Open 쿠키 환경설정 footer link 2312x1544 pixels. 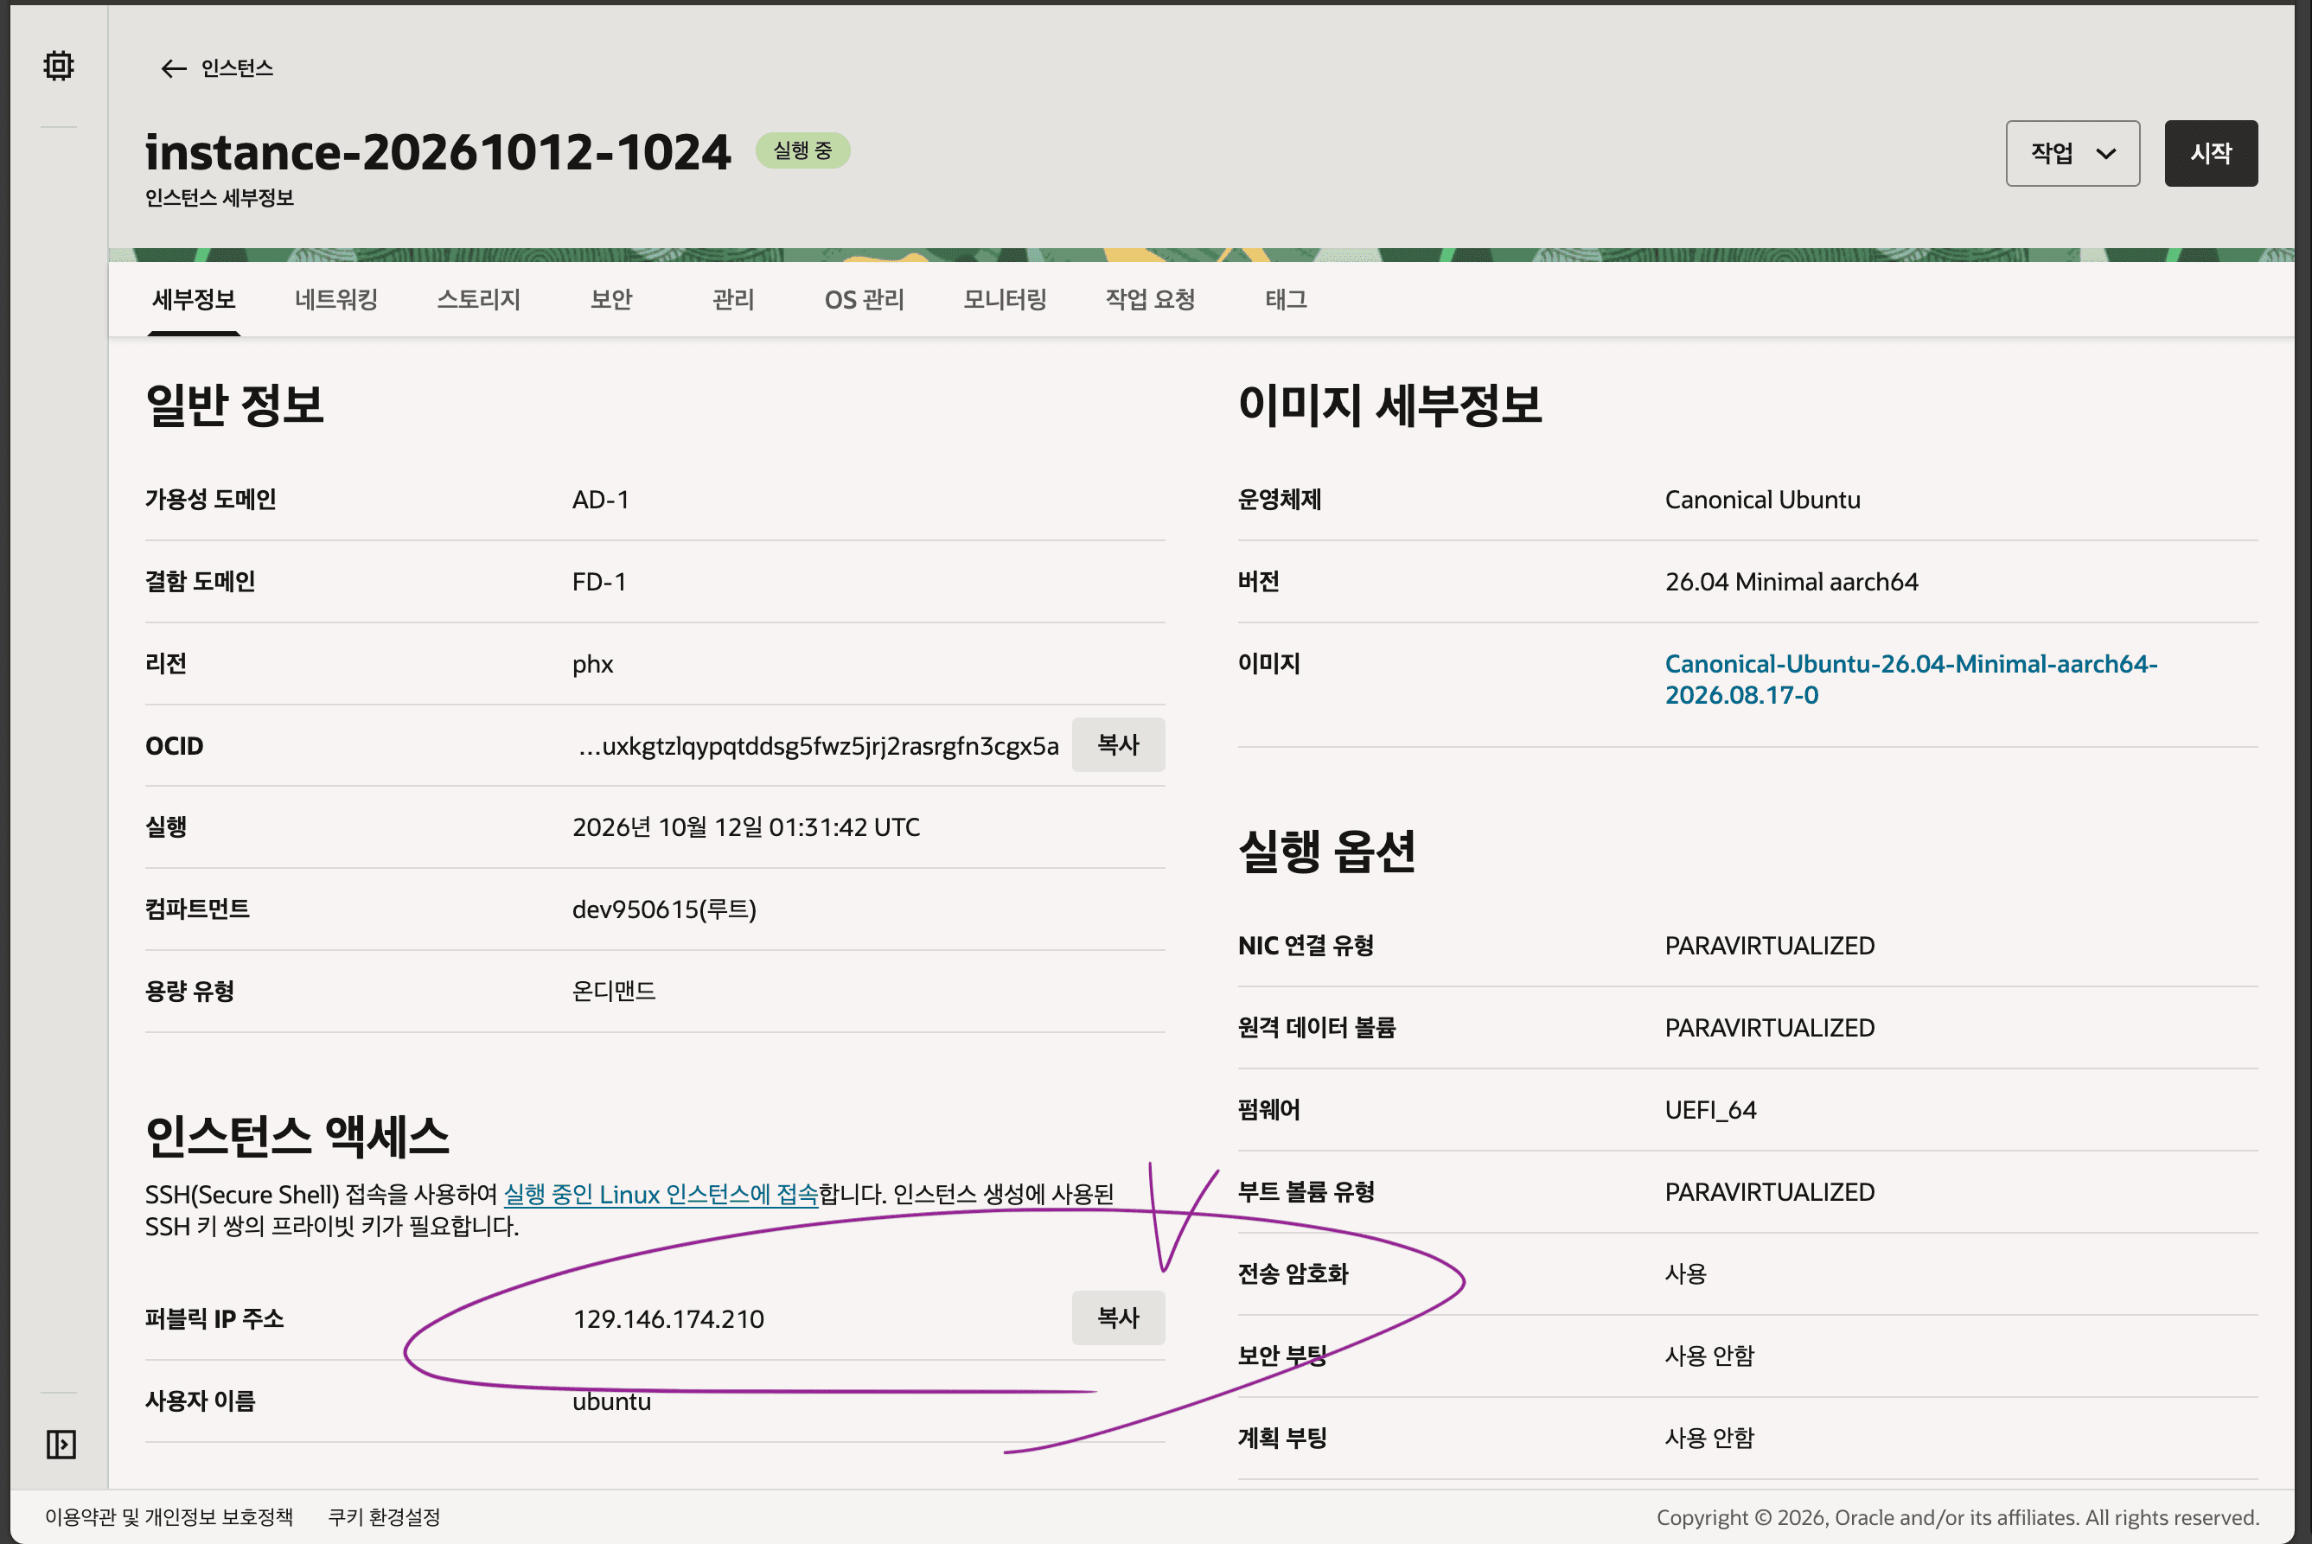tap(384, 1516)
